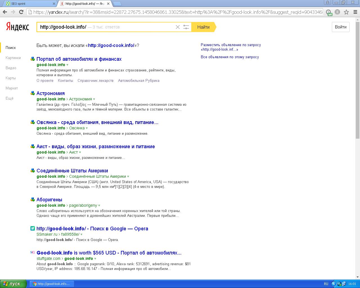The height and width of the screenshot is (288, 360).
Task: Reload the current page
Action: tap(21, 12)
